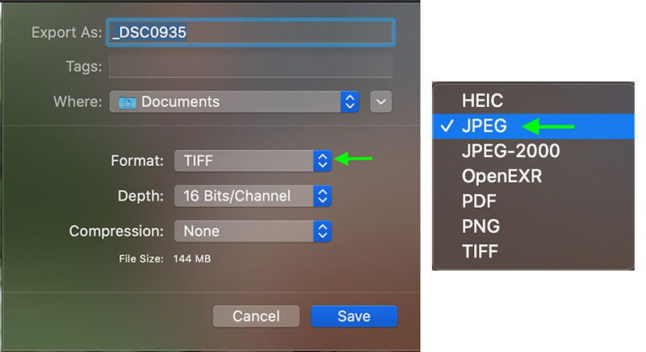Click the blue Save button
Viewport: 646px width, 352px height.
point(354,316)
